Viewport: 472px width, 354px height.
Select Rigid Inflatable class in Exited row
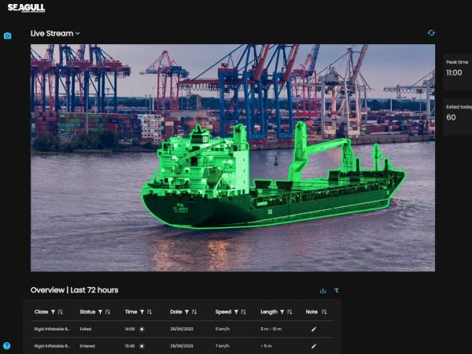(x=52, y=329)
